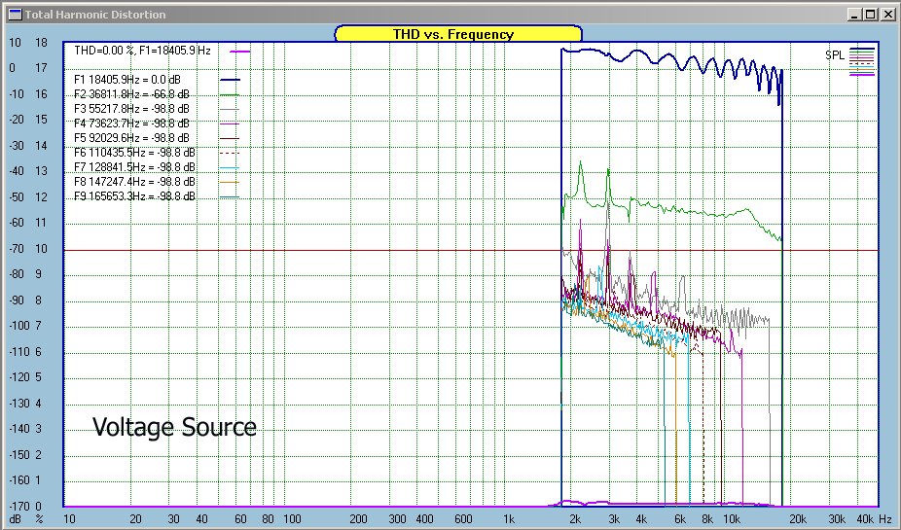This screenshot has height=530, width=901.
Task: Minimize the Total Harmonic Distortion window
Action: point(854,15)
